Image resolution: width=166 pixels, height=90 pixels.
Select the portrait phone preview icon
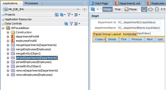[x=157, y=9]
